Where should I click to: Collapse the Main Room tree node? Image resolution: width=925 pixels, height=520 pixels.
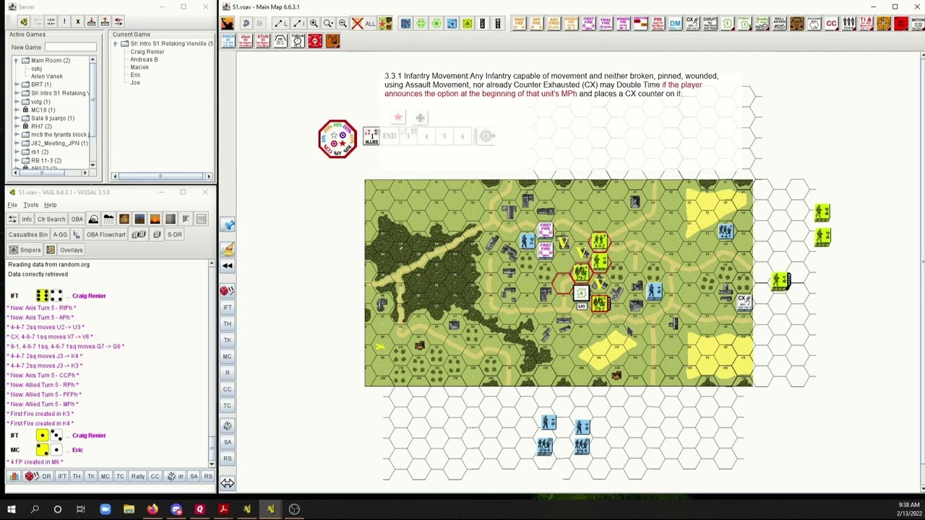[16, 61]
